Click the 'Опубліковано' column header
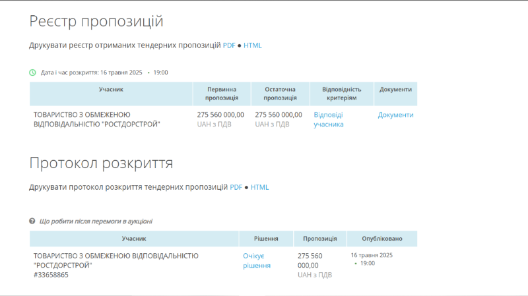Viewport: 528px width, 296px height. 382,239
